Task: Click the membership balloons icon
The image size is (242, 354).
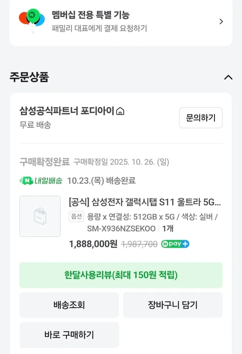Action: coord(31,21)
